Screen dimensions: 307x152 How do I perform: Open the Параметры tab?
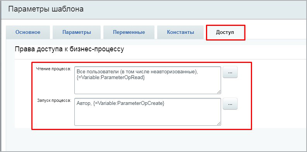[77, 32]
